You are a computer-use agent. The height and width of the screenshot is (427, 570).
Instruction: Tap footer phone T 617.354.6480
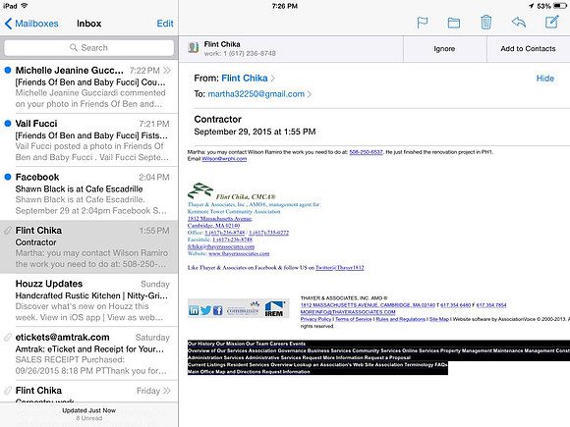[x=455, y=305]
